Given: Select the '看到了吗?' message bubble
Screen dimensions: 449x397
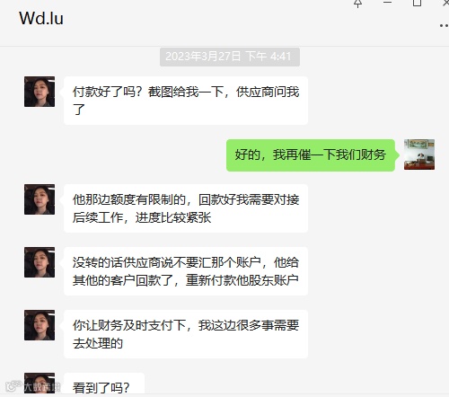Looking at the screenshot, I should click(x=104, y=384).
